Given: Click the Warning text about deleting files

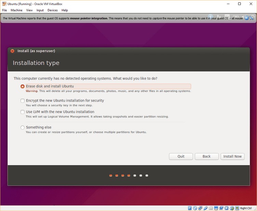Looking at the screenshot, I should (108, 91).
